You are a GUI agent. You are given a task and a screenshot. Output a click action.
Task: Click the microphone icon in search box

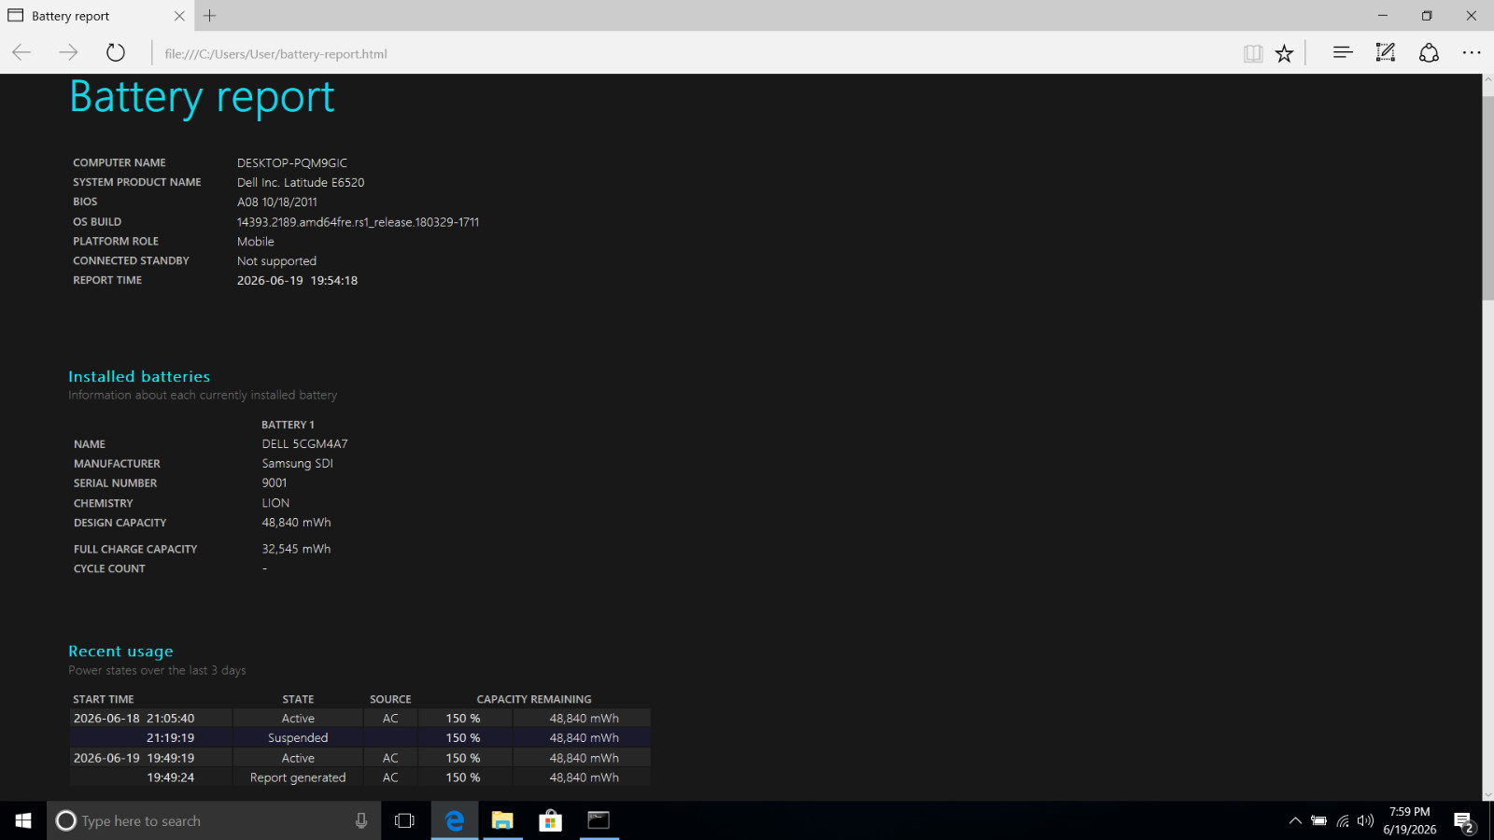click(361, 820)
